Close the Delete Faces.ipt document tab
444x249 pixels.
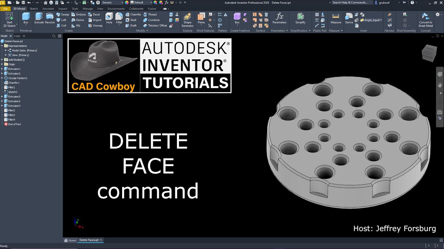[x=101, y=240]
